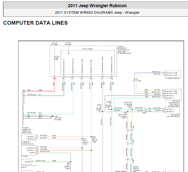Click the fuse M28 symbol
Image resolution: width=188 pixels, height=172 pixels.
pos(54,58)
